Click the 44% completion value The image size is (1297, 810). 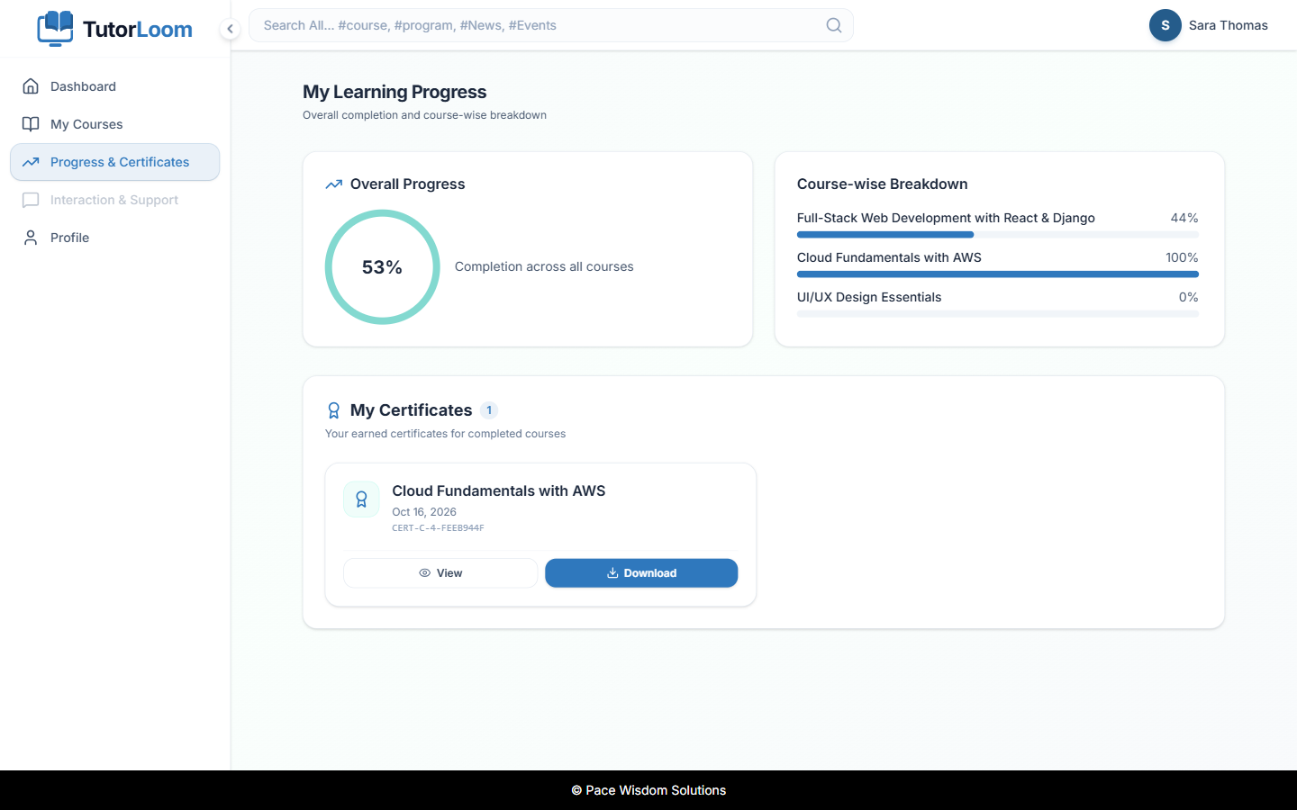click(x=1184, y=218)
